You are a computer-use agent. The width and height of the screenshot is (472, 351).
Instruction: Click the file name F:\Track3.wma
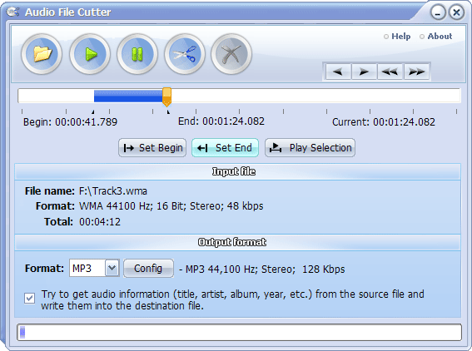(113, 191)
